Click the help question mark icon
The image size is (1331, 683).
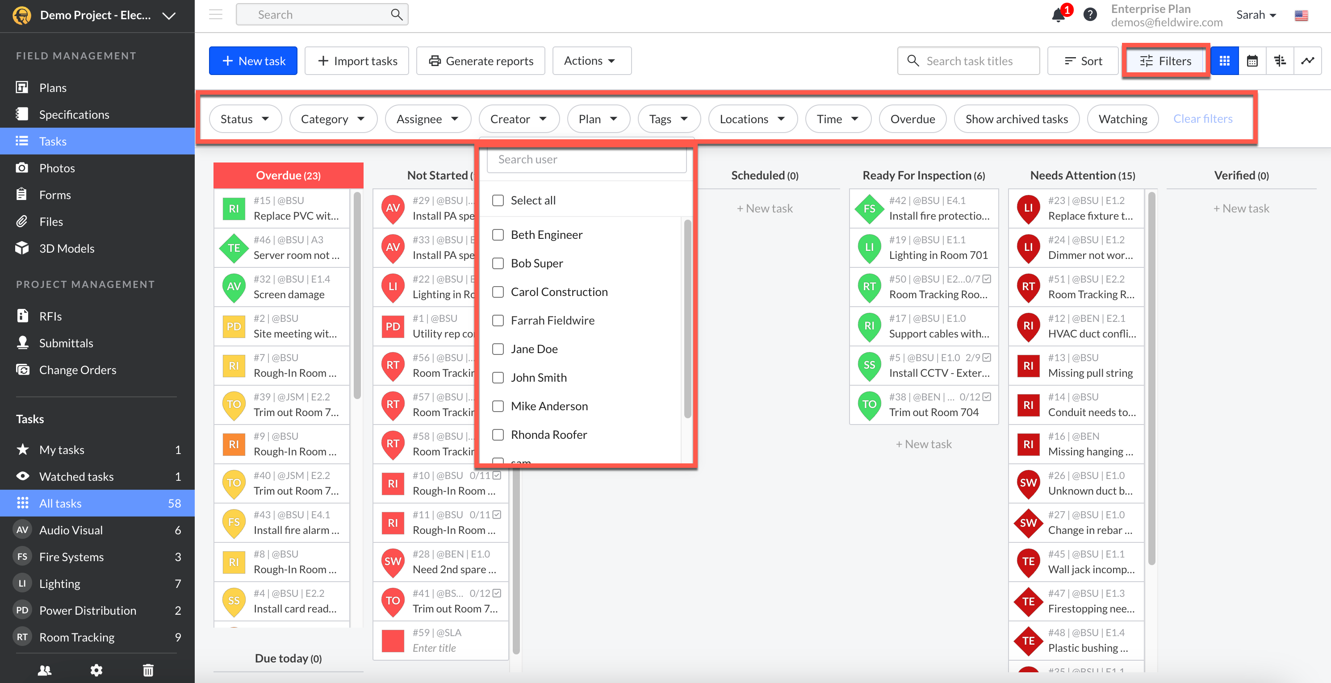point(1090,14)
